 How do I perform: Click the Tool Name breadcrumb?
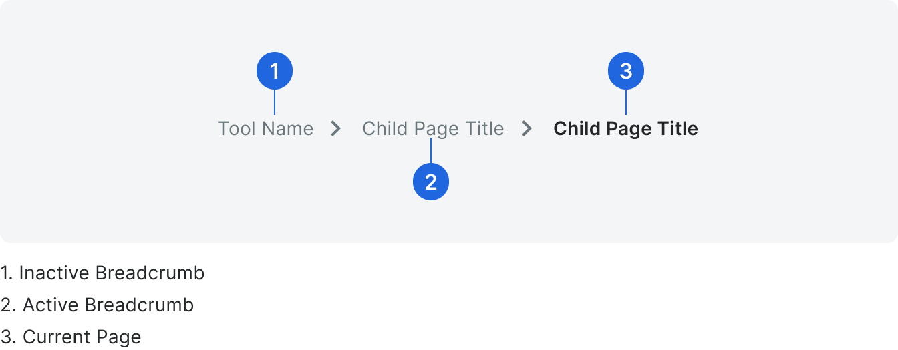[265, 128]
